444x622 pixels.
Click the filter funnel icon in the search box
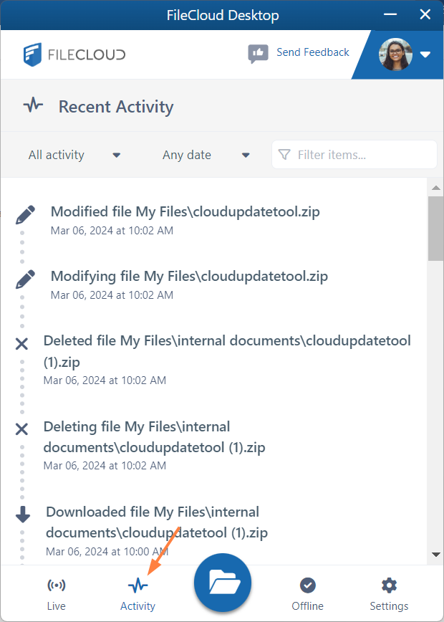click(x=284, y=154)
